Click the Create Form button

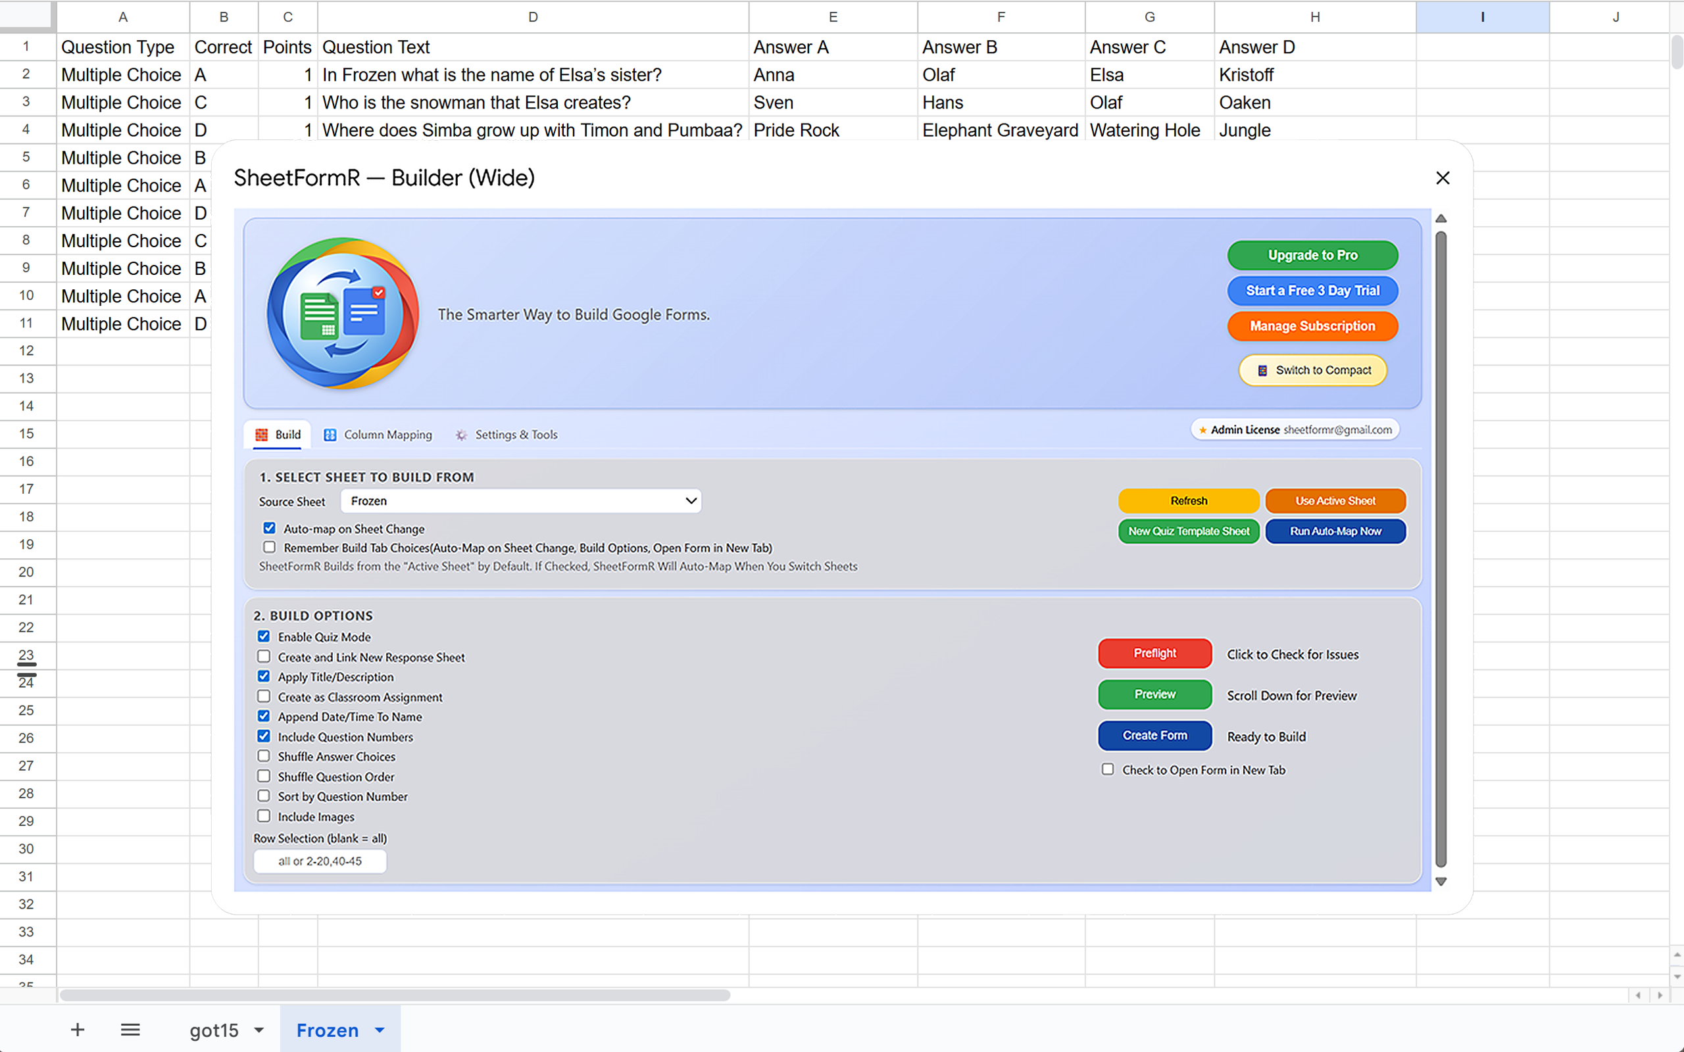click(1154, 736)
